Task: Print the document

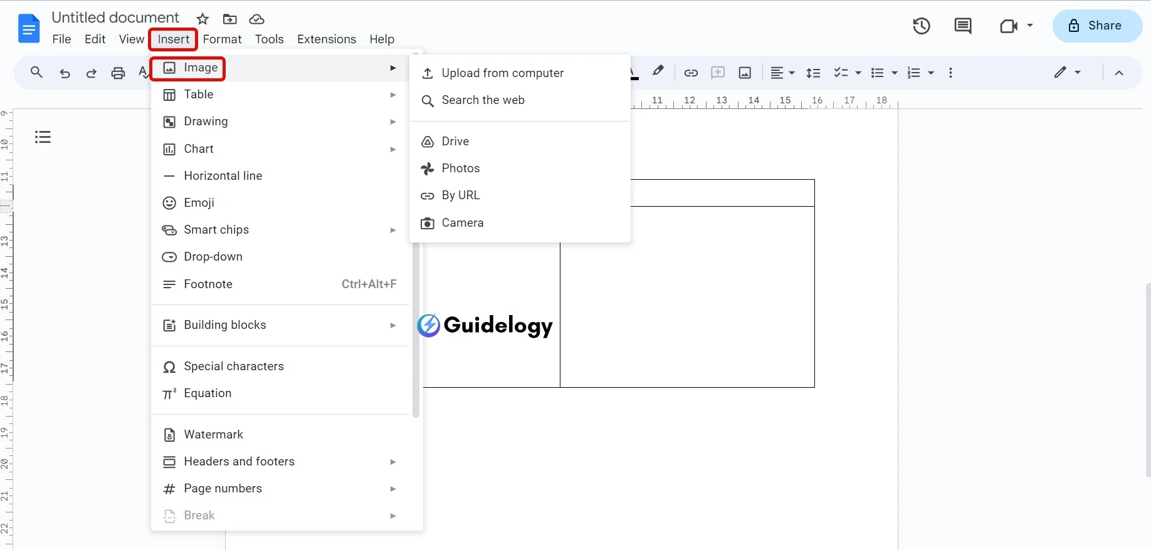Action: pos(118,73)
